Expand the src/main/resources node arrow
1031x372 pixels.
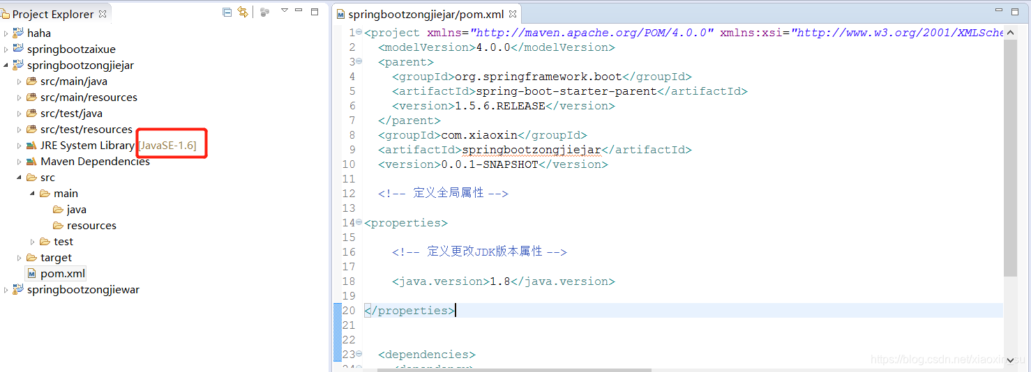tap(20, 97)
